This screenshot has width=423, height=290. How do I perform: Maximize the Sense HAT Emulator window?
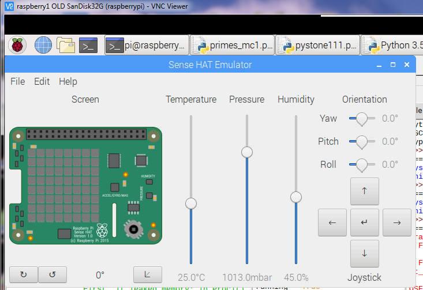coord(393,65)
